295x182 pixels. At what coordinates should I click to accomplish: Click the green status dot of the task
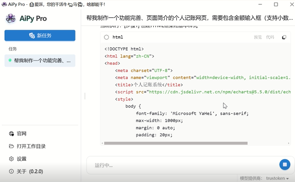click(x=10, y=60)
